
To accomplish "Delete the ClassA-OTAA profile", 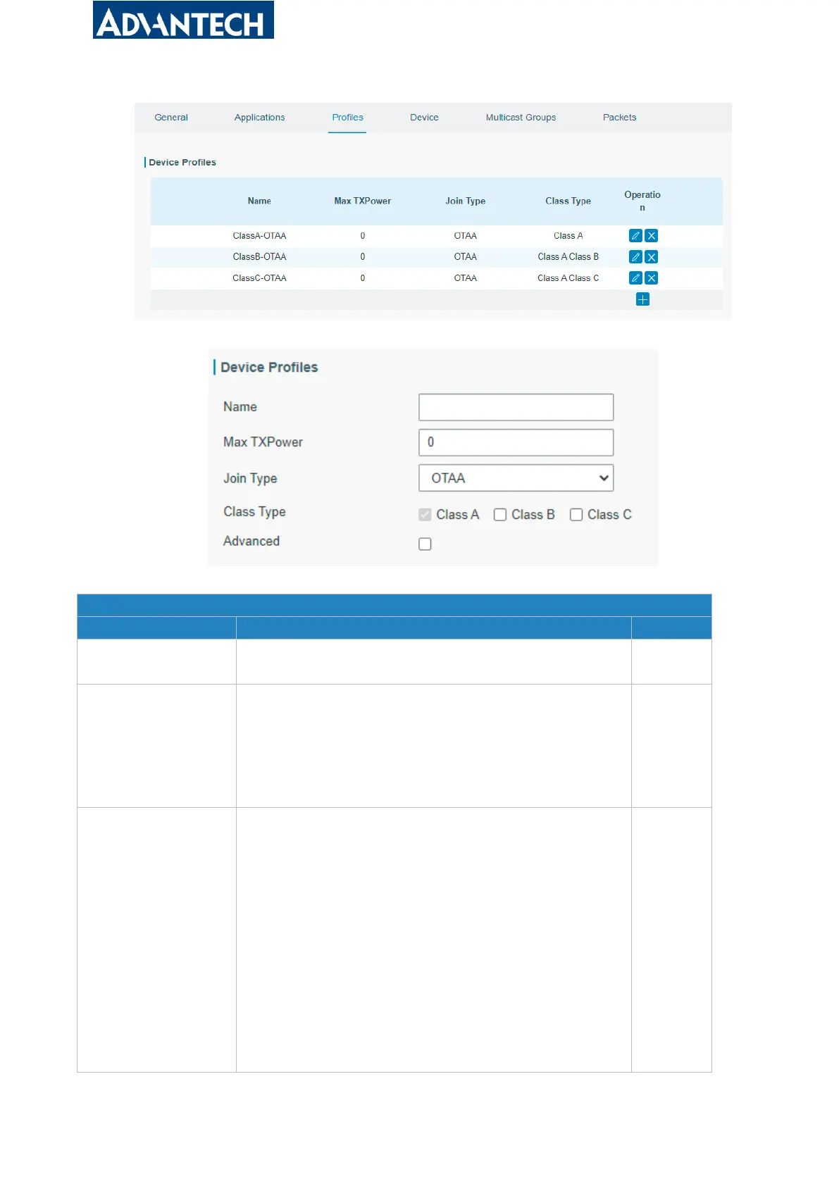I will coord(652,236).
